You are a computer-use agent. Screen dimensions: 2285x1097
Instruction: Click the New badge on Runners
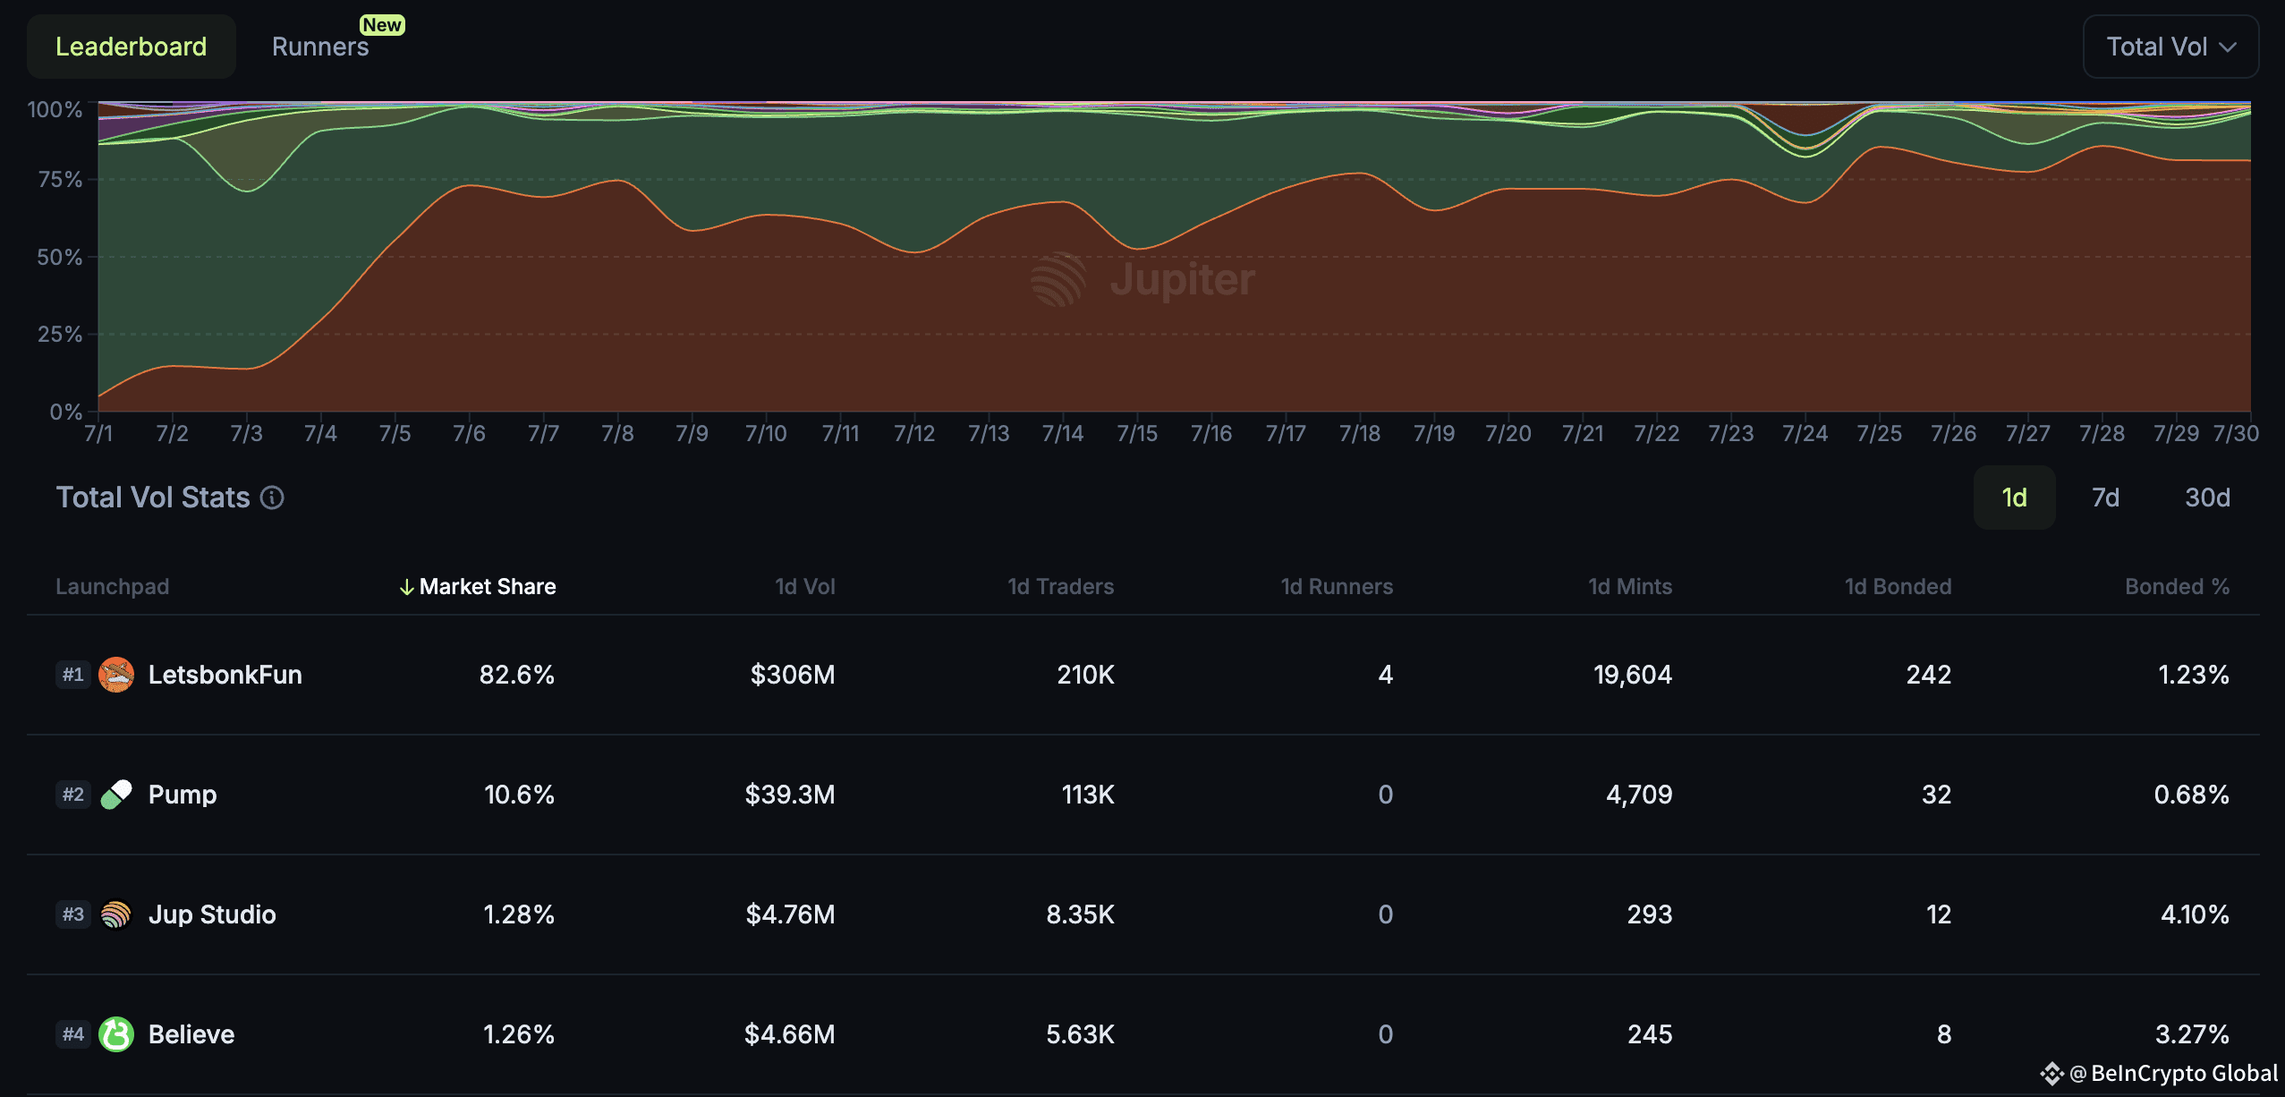[382, 25]
